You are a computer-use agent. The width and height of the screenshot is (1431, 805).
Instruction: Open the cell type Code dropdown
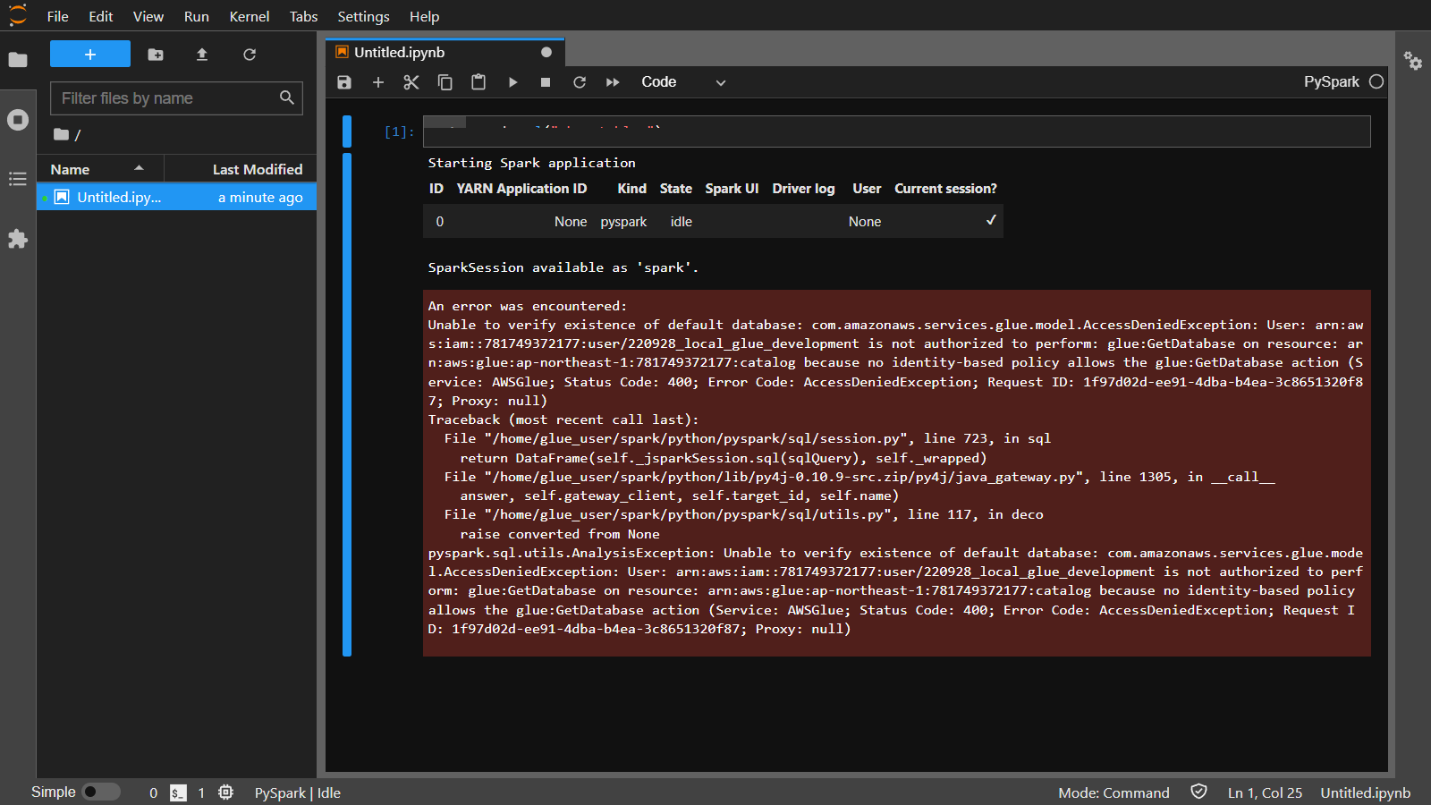coord(682,82)
